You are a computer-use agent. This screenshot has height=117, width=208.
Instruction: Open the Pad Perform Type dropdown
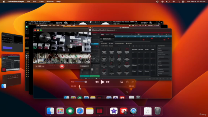tap(164, 51)
